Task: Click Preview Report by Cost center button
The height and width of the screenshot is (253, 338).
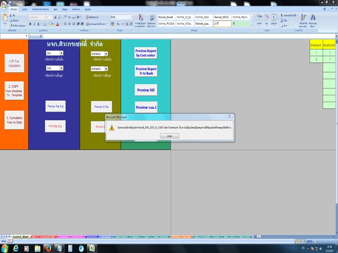Action: pyautogui.click(x=146, y=53)
